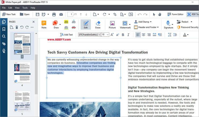Open the File menu
Viewport: 199px width, 117px height.
4,8
